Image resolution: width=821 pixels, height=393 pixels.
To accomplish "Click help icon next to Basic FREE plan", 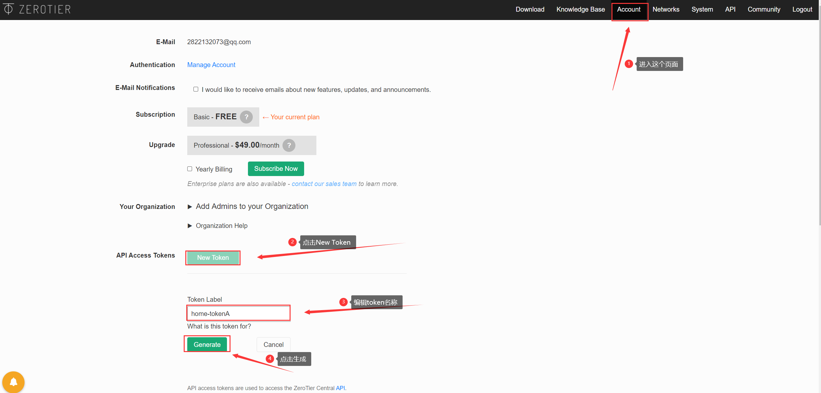I will click(246, 117).
